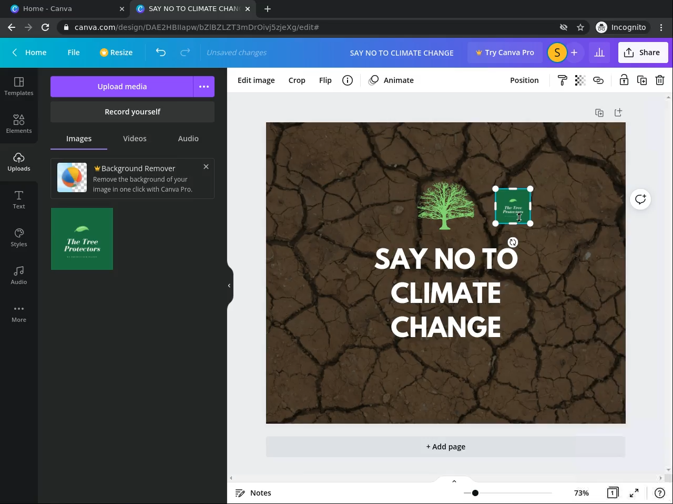Open the File menu
This screenshot has height=504, width=673.
tap(74, 52)
